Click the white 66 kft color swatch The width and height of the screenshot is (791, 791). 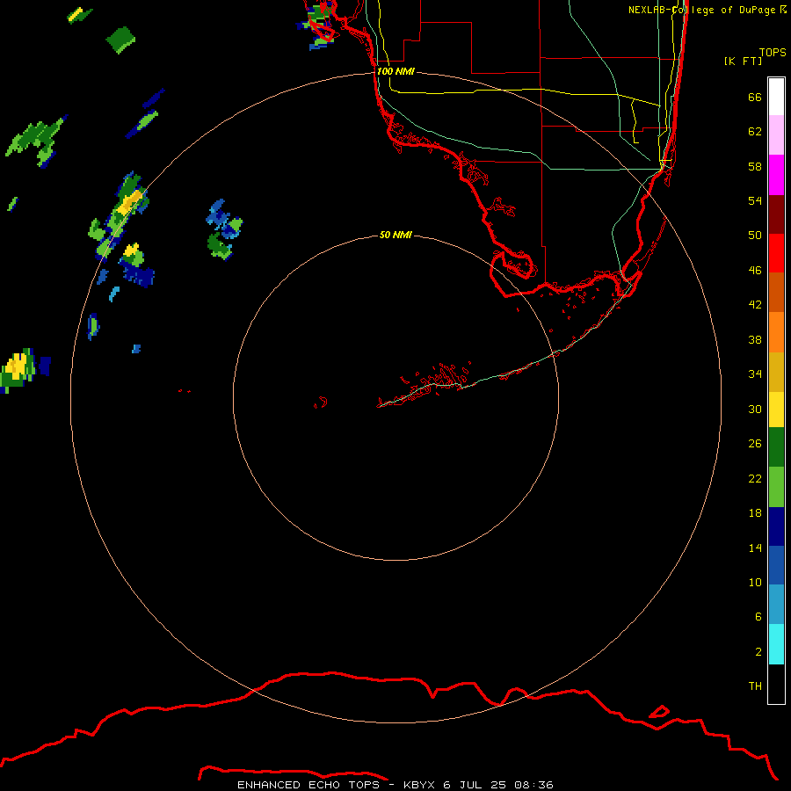tap(776, 97)
